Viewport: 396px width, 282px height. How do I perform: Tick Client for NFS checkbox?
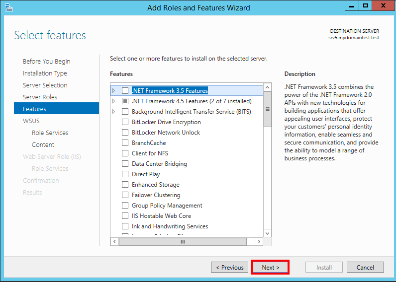pyautogui.click(x=125, y=153)
